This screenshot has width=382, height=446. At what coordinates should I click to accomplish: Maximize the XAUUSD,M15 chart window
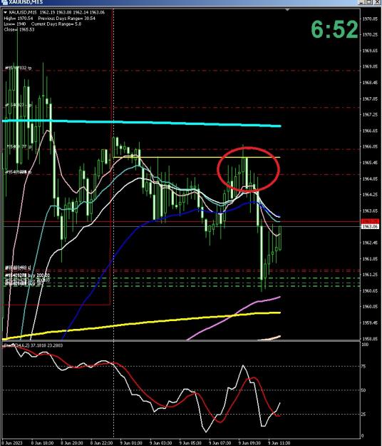(369, 2)
